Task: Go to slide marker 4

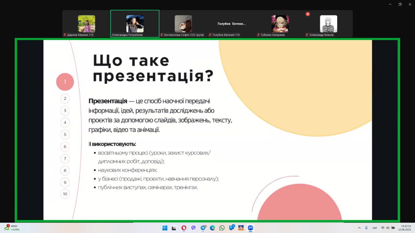Action: click(x=65, y=122)
